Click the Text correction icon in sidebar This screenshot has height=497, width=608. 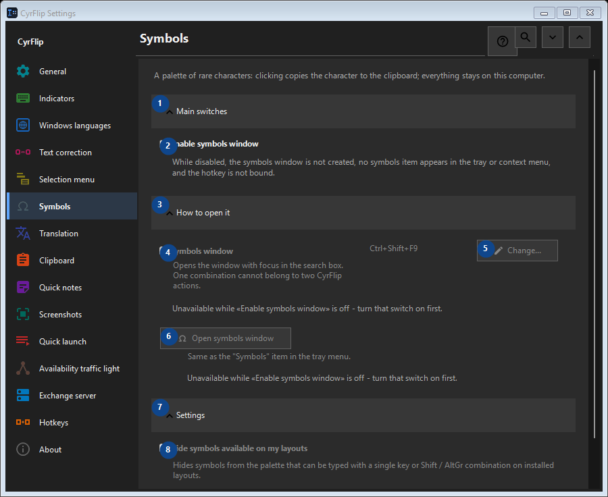[x=23, y=153]
